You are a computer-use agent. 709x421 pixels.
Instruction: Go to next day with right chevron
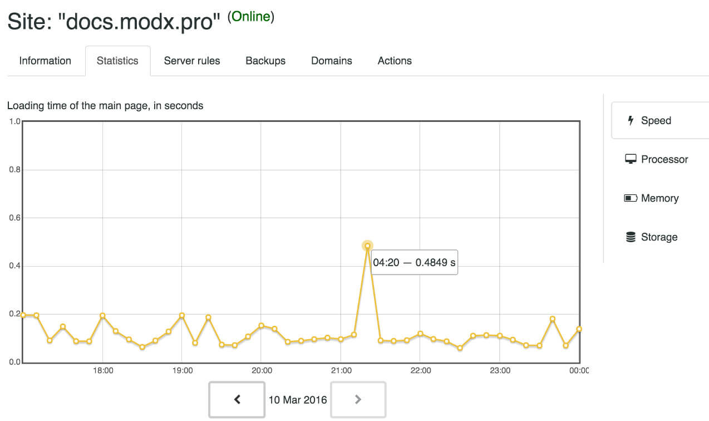(358, 399)
